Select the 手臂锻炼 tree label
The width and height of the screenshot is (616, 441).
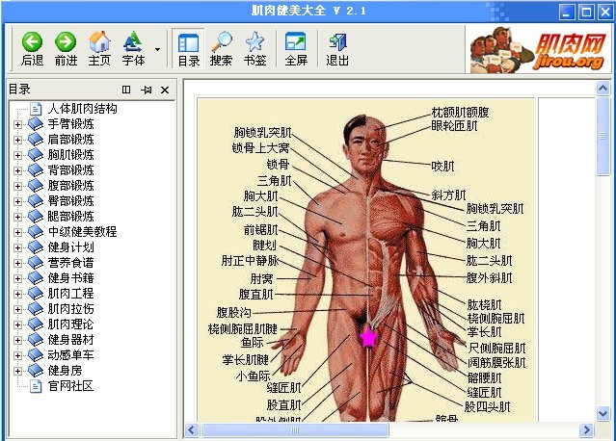click(70, 124)
